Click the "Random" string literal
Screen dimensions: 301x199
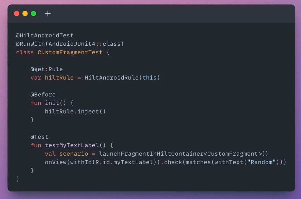261,162
